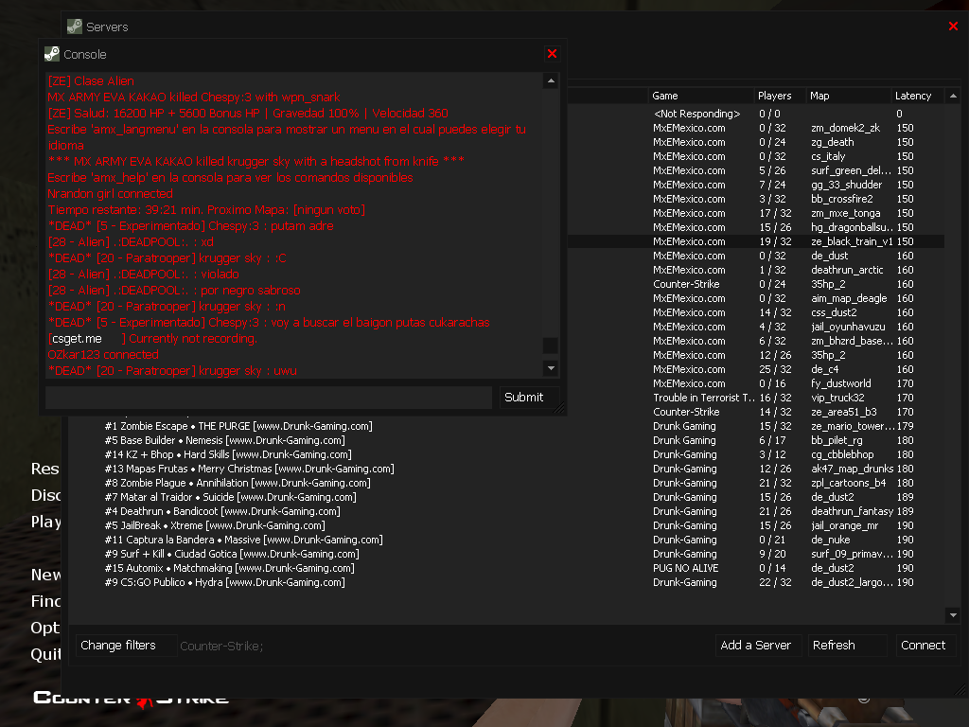Sort server list by Map column

(x=848, y=96)
